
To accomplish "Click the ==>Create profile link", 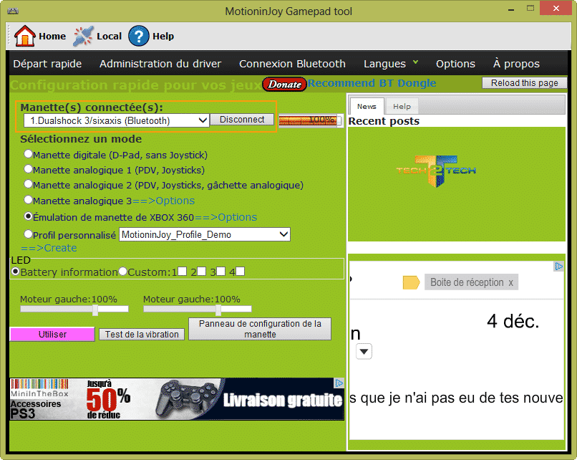I will 49,248.
